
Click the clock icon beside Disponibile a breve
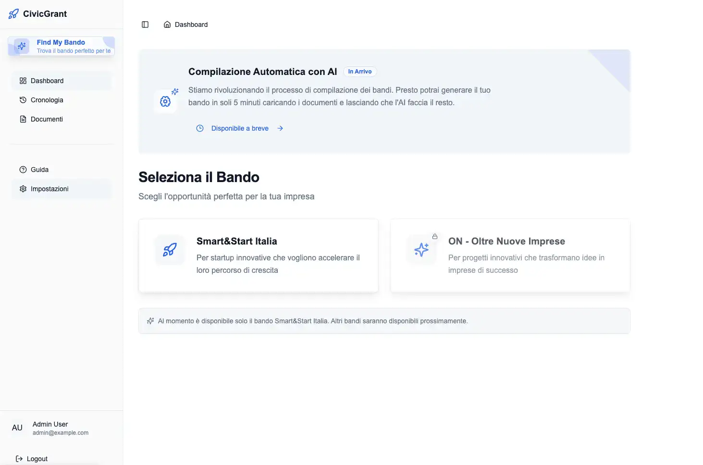click(x=200, y=128)
